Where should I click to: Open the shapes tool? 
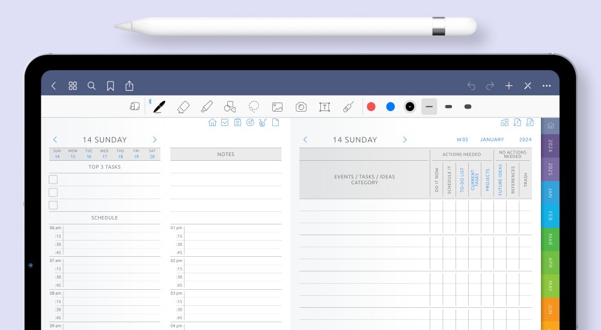(230, 107)
